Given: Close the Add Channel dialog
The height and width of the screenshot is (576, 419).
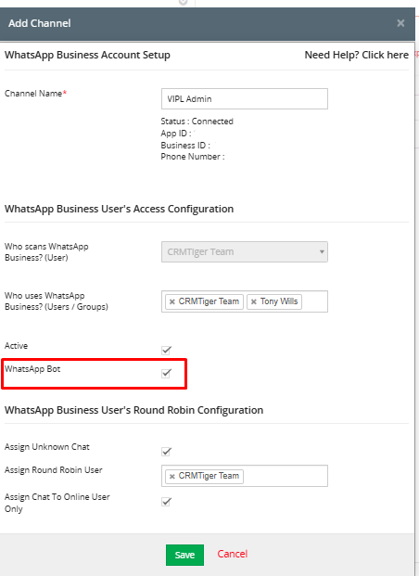Looking at the screenshot, I should click(400, 23).
